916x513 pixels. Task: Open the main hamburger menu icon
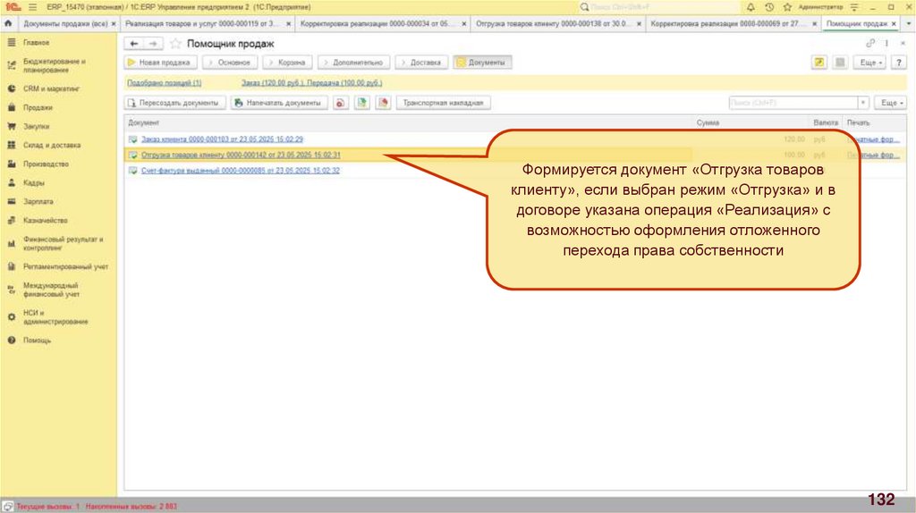pyautogui.click(x=29, y=6)
